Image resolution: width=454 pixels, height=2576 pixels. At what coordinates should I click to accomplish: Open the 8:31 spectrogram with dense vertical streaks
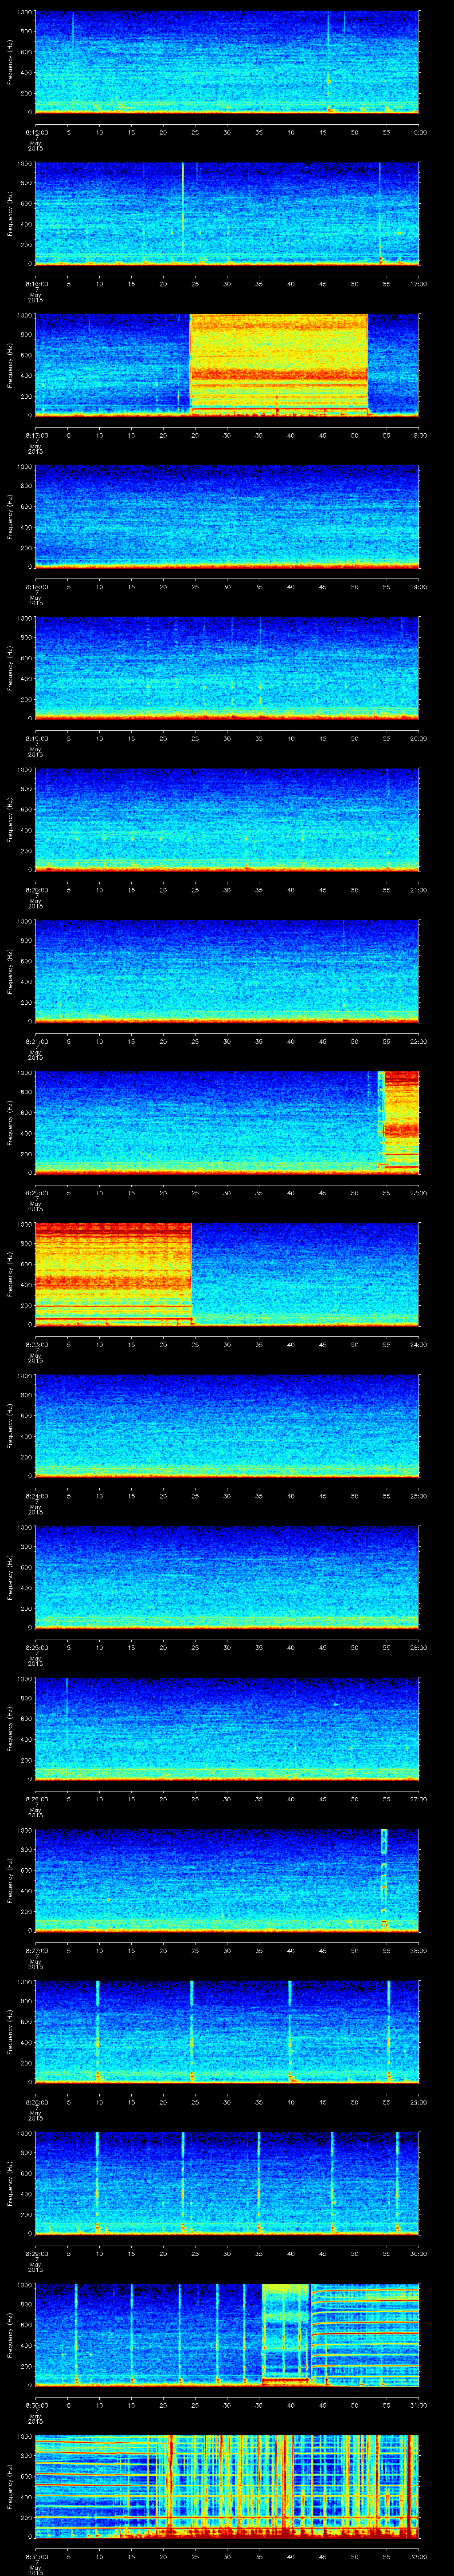coord(227,2485)
